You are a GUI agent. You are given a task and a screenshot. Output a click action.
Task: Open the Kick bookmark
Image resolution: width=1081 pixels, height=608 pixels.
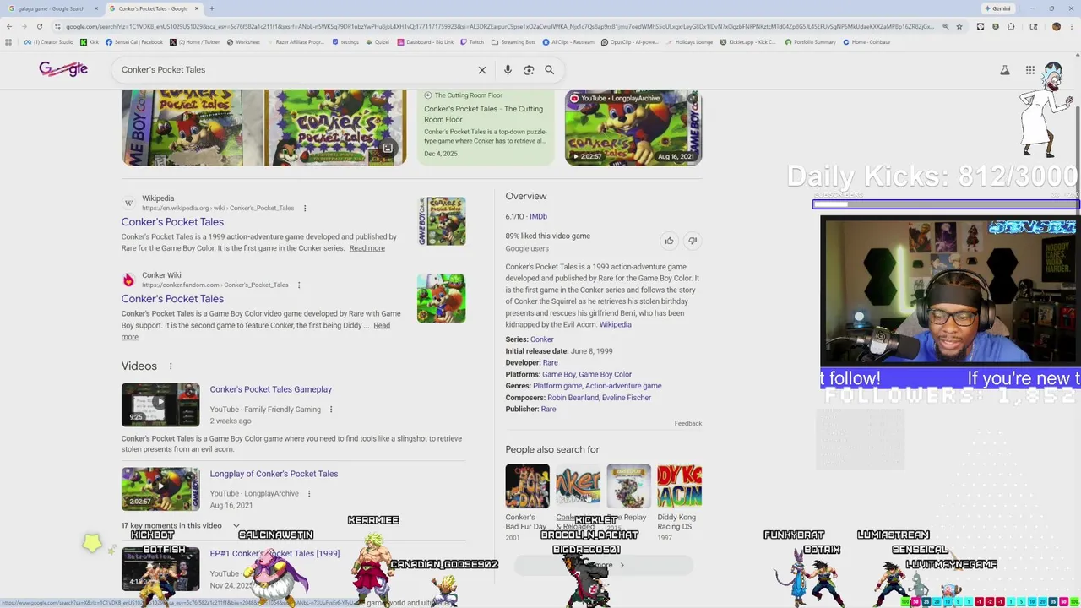(x=90, y=42)
